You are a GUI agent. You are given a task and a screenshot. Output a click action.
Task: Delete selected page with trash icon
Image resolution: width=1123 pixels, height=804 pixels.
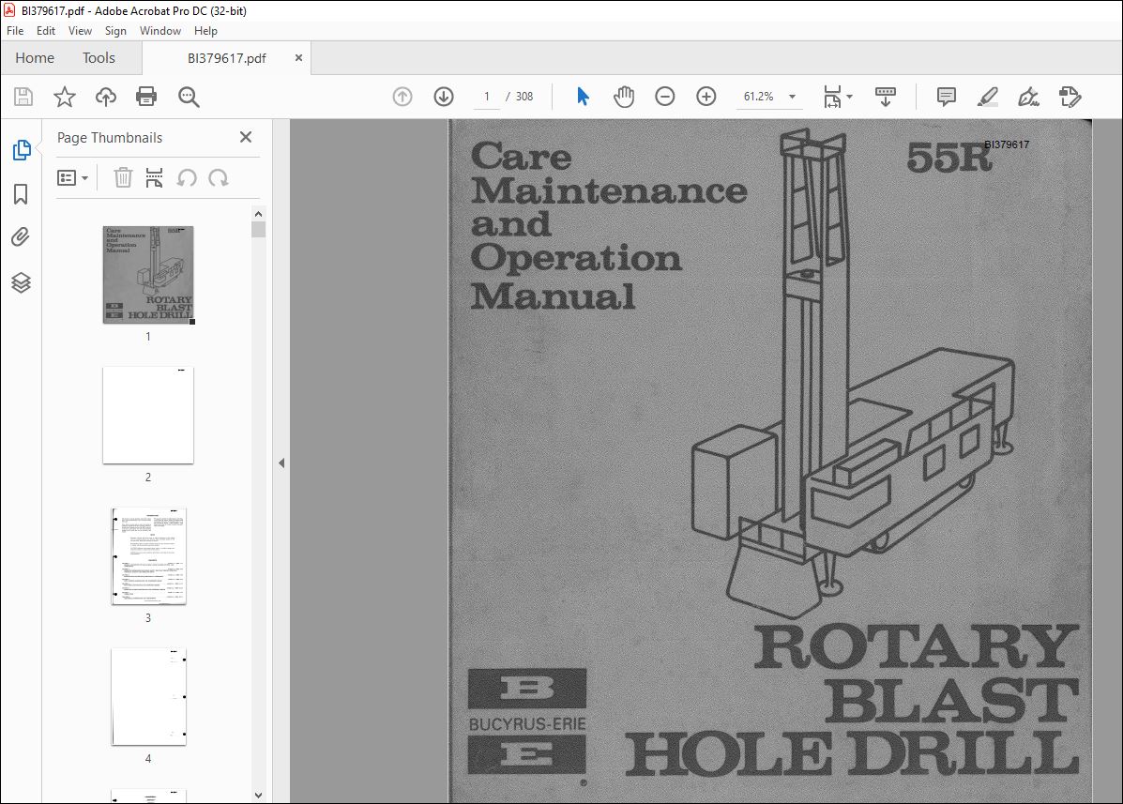pos(123,177)
